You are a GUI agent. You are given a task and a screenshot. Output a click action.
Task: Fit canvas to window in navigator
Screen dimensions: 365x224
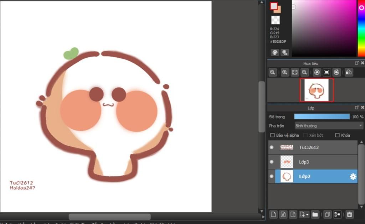click(295, 72)
